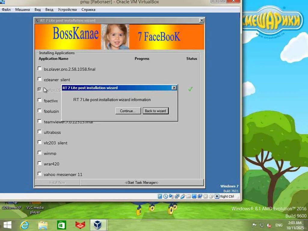308x231 pixels.
Task: Click the Status column header
Action: click(192, 59)
